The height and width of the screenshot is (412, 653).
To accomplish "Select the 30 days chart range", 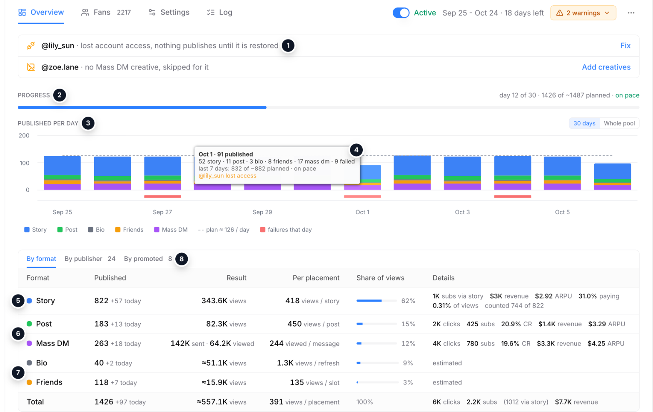I will tap(584, 123).
